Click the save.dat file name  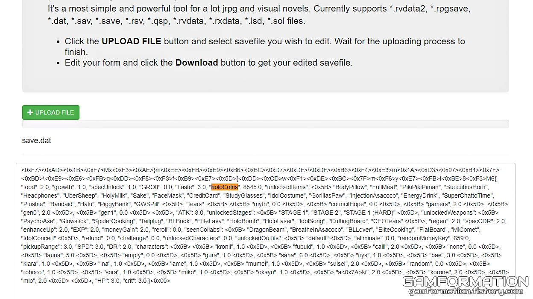36,141
